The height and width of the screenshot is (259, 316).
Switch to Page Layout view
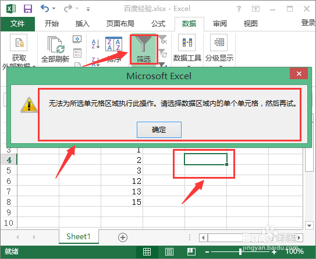point(169,251)
